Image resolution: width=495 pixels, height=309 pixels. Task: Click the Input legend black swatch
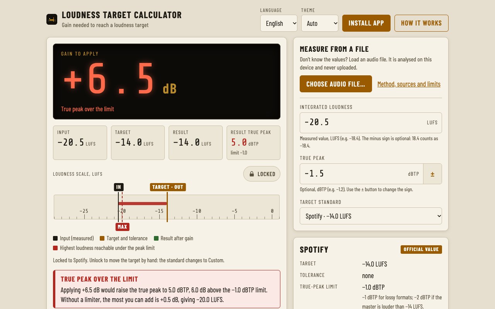pos(55,238)
